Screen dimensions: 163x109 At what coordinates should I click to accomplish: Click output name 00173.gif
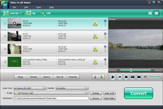pyautogui.click(x=62, y=34)
